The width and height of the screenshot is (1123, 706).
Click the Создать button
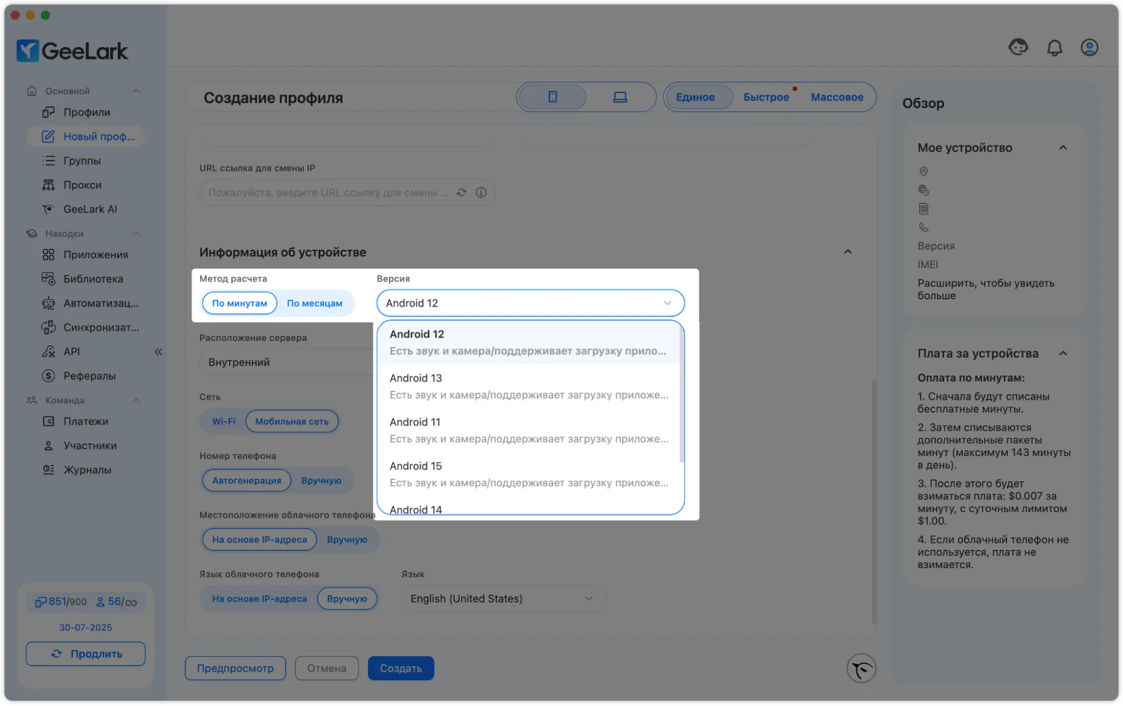pyautogui.click(x=401, y=668)
